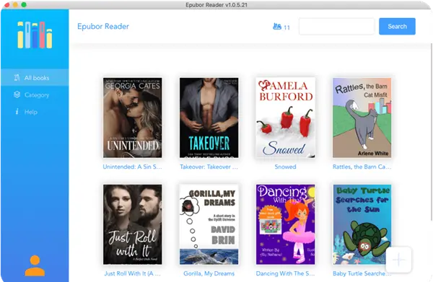The image size is (433, 282).
Task: Click the 'Gorilla, My Dreams' title text
Action: point(209,273)
